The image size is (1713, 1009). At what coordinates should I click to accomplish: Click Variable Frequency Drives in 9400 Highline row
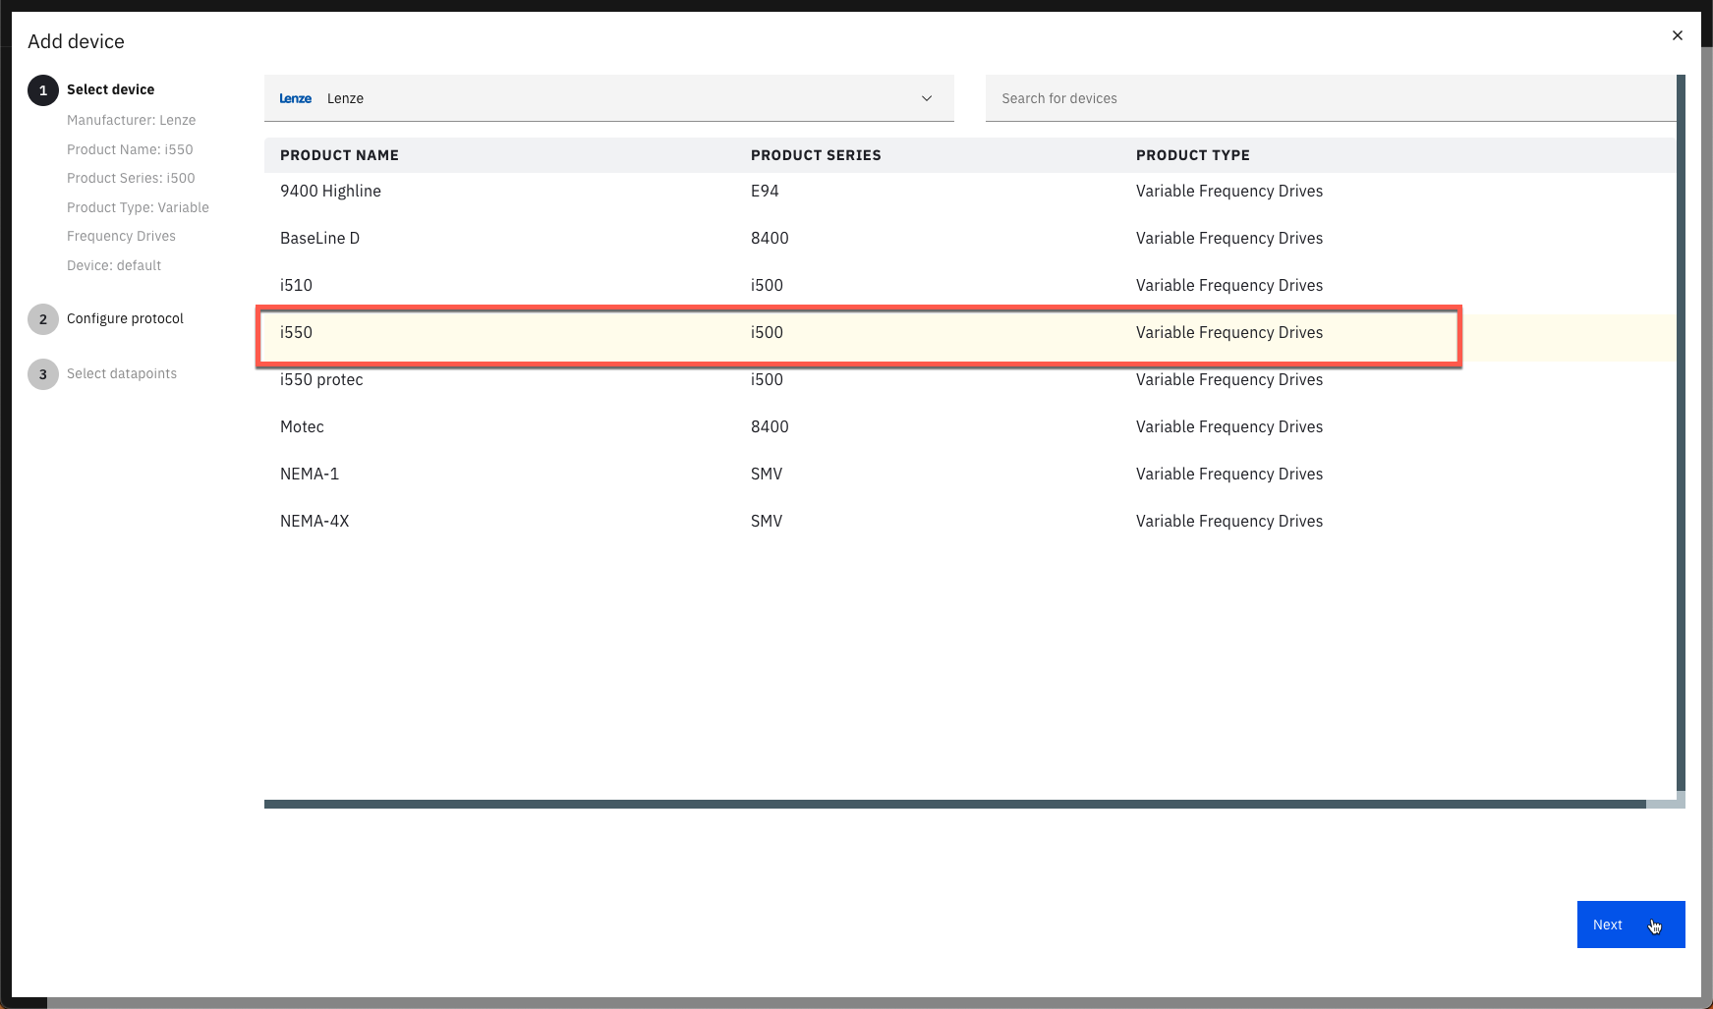tap(1229, 191)
